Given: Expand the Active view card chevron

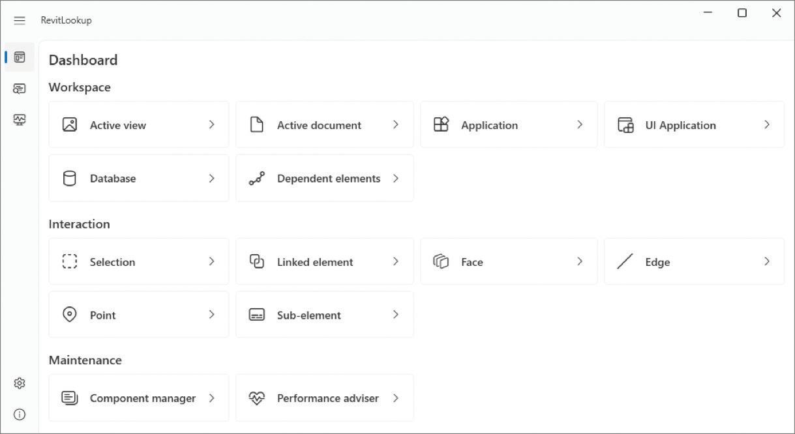Looking at the screenshot, I should click(211, 124).
